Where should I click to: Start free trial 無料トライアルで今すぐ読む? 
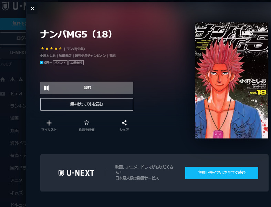(222, 173)
